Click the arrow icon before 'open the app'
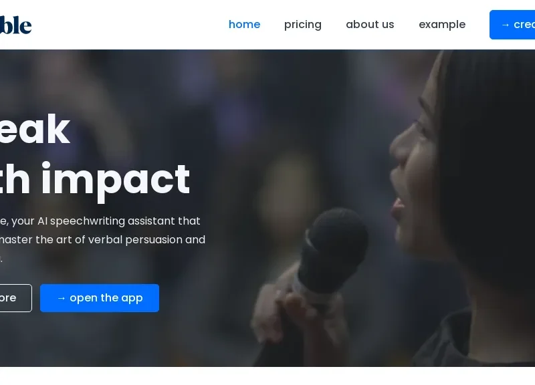 pos(61,298)
